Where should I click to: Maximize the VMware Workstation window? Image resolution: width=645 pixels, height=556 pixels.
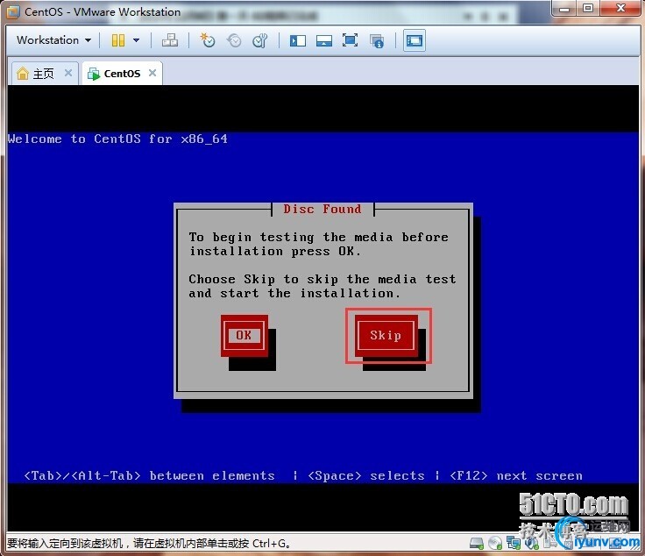588,8
